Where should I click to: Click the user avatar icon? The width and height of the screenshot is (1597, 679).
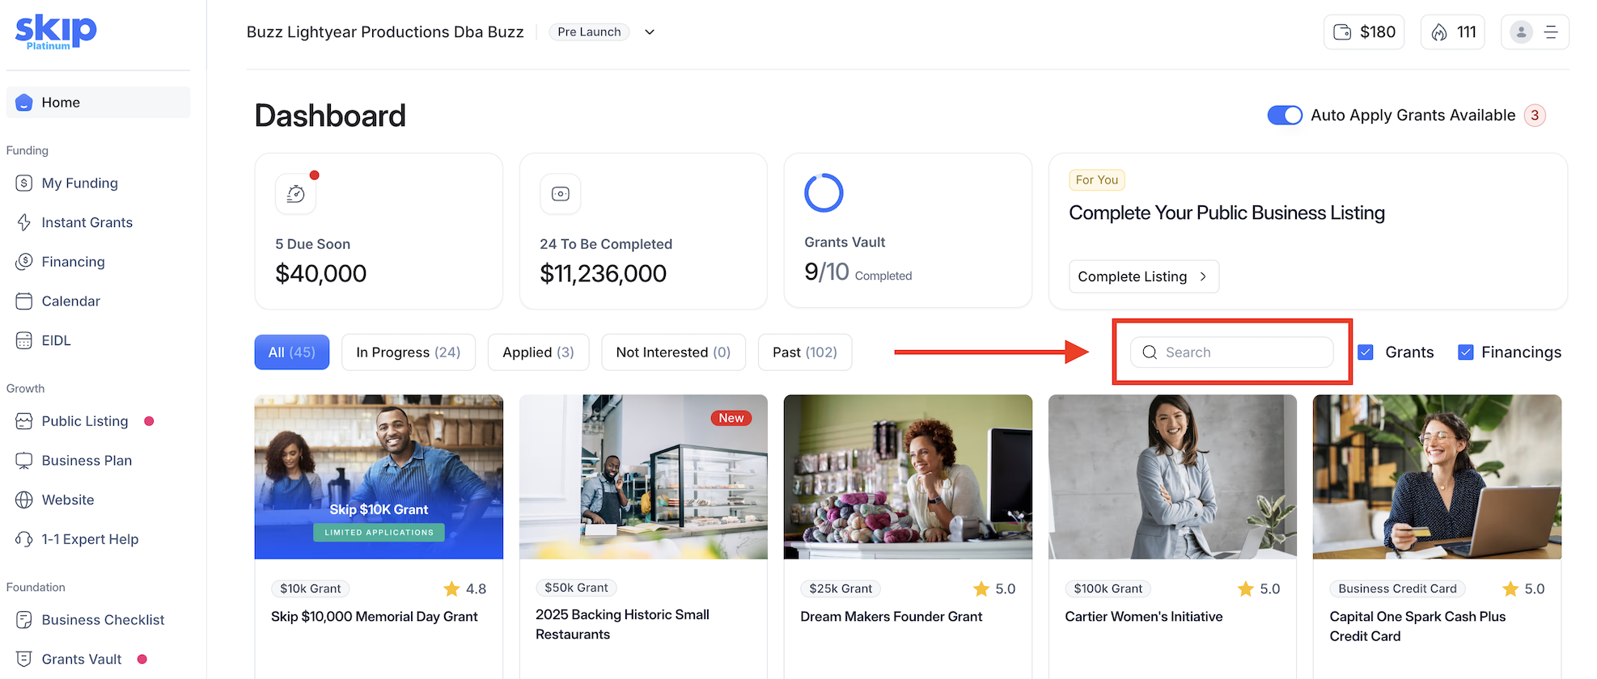point(1521,32)
